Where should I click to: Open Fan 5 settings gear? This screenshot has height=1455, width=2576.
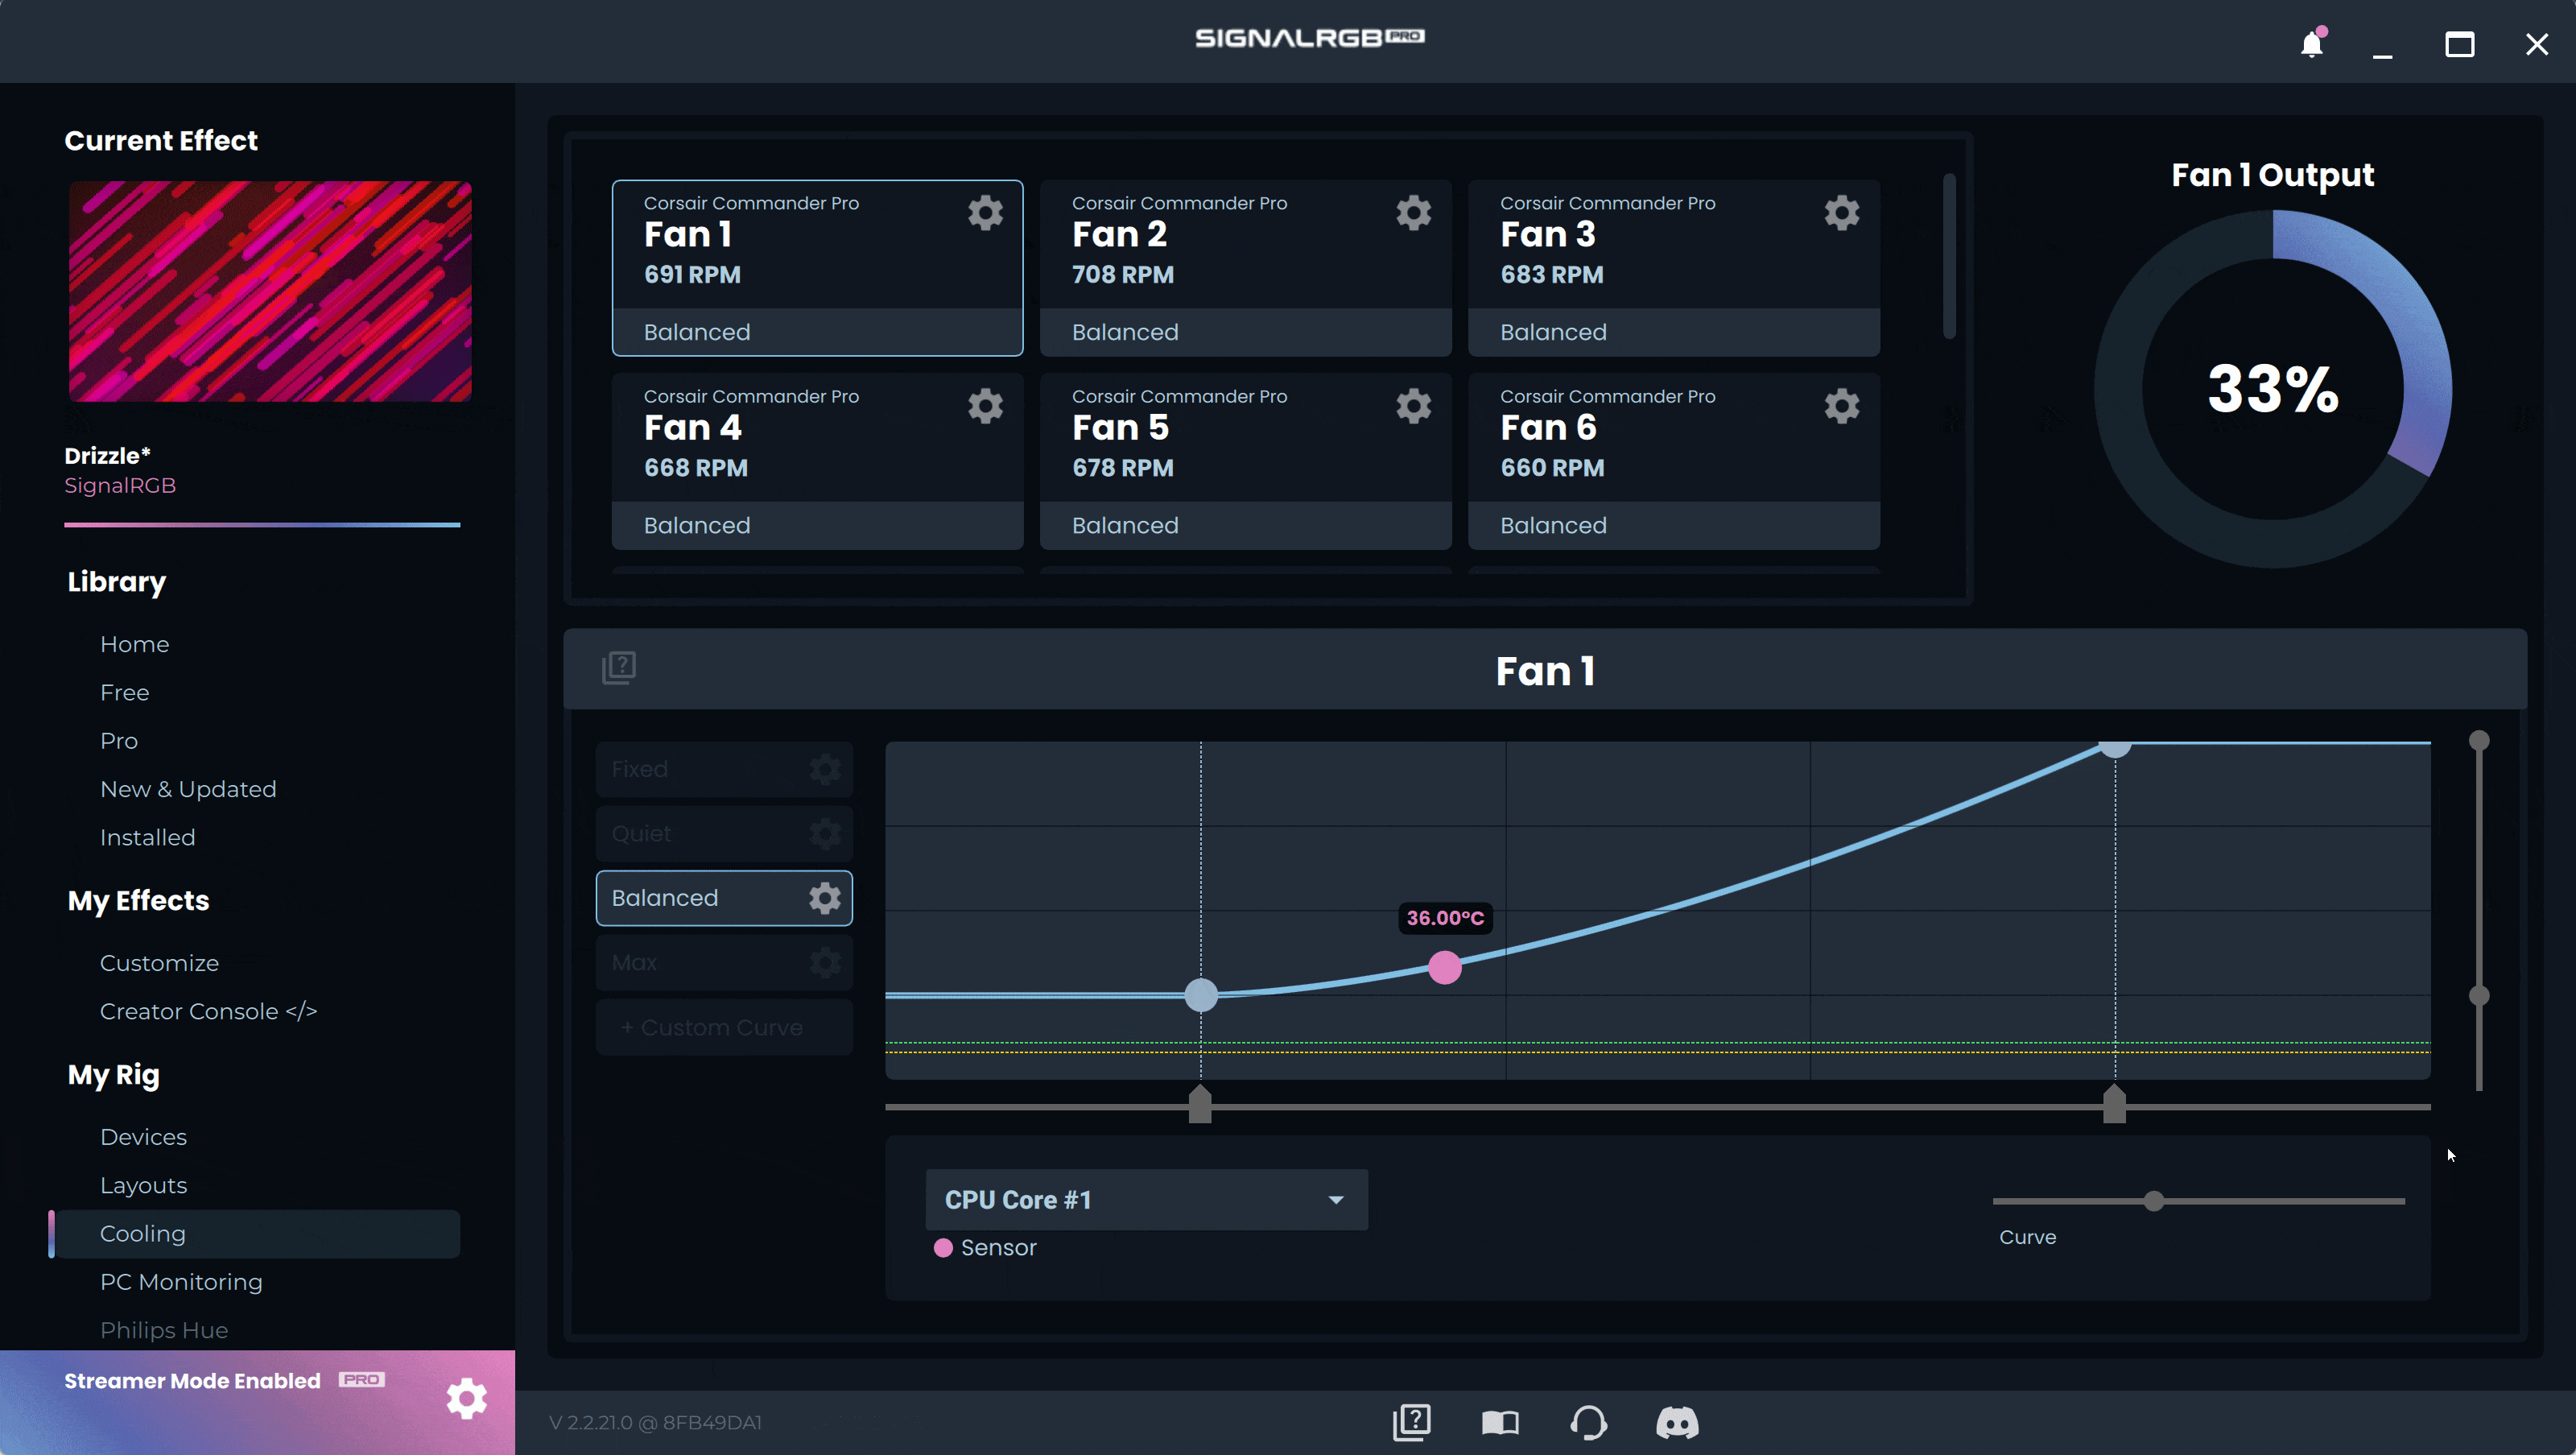tap(1413, 406)
